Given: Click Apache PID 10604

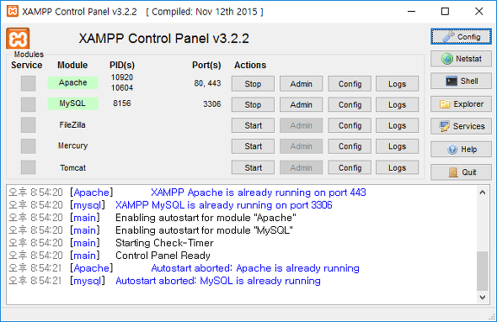Looking at the screenshot, I should [x=122, y=87].
